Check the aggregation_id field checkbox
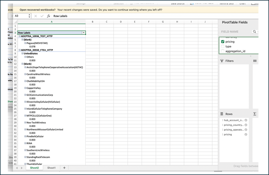 click(223, 51)
